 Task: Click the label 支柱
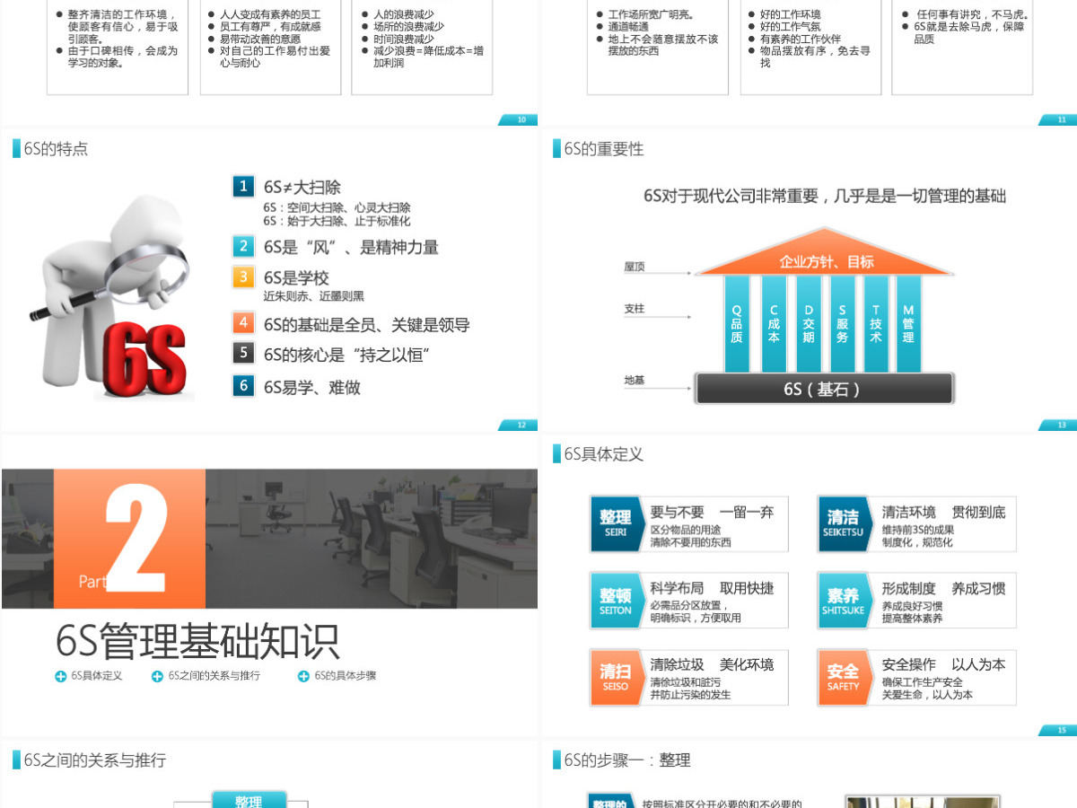tap(635, 309)
